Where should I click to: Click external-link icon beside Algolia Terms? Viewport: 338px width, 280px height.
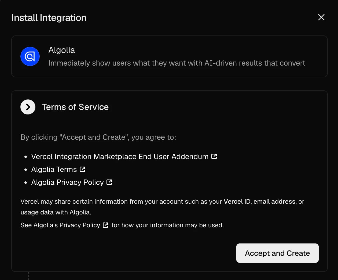83,169
